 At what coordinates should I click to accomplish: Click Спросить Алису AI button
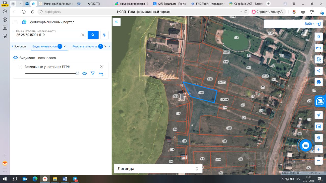(268, 12)
